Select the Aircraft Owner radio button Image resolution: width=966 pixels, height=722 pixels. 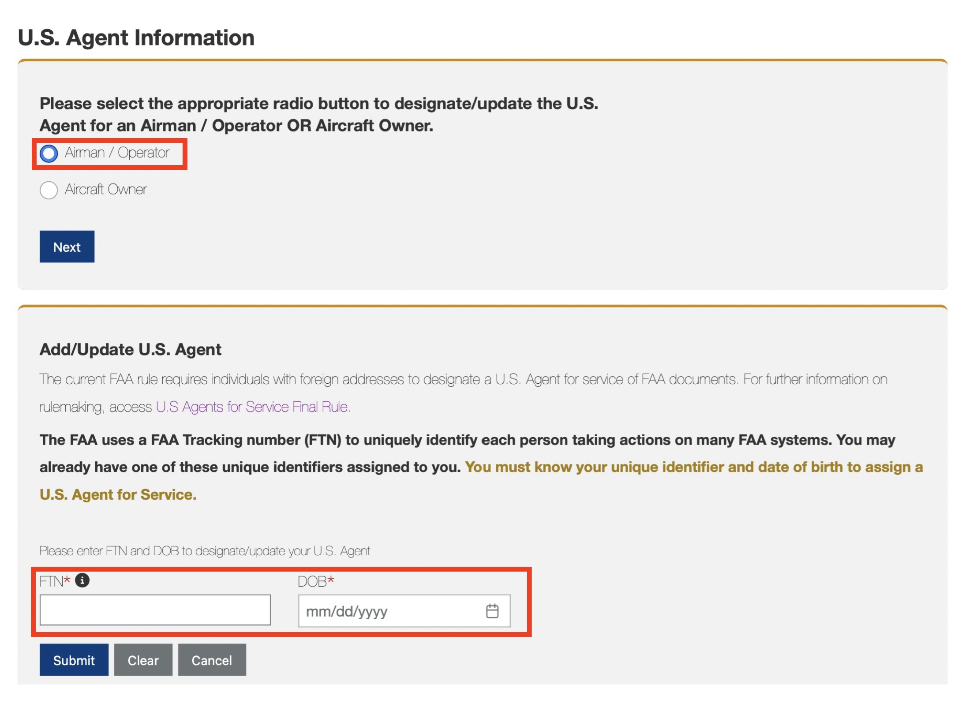pyautogui.click(x=50, y=190)
